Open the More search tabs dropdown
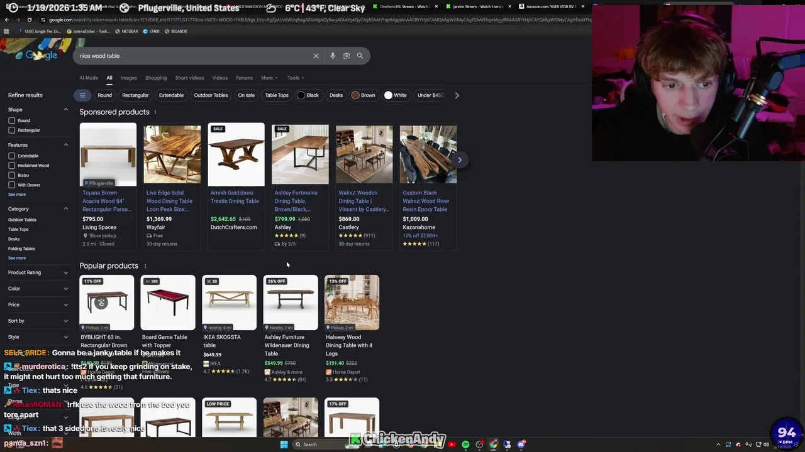This screenshot has height=452, width=805. (269, 78)
